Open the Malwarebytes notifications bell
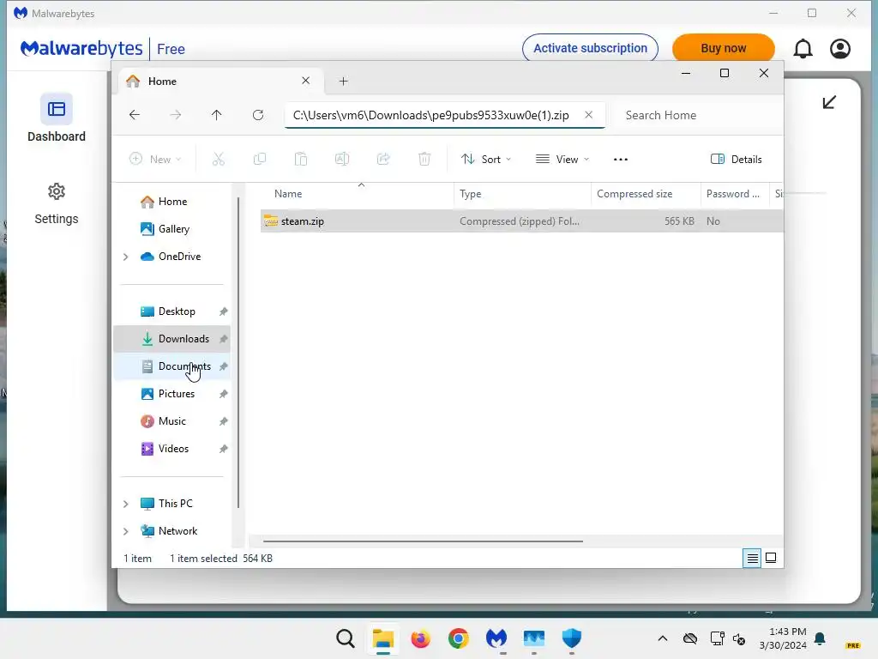878x659 pixels. (x=803, y=49)
